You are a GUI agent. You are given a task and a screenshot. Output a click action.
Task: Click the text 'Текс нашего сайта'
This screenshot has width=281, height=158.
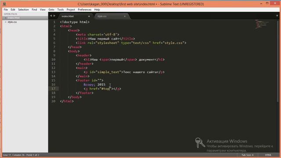140,72
